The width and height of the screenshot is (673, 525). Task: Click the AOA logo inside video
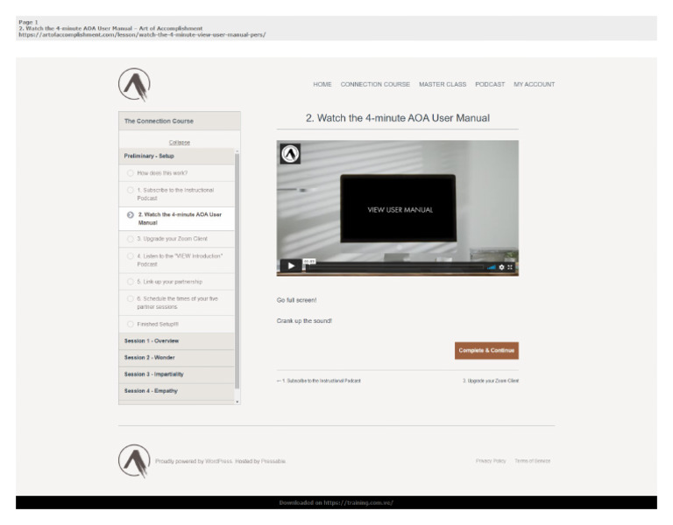coord(290,154)
